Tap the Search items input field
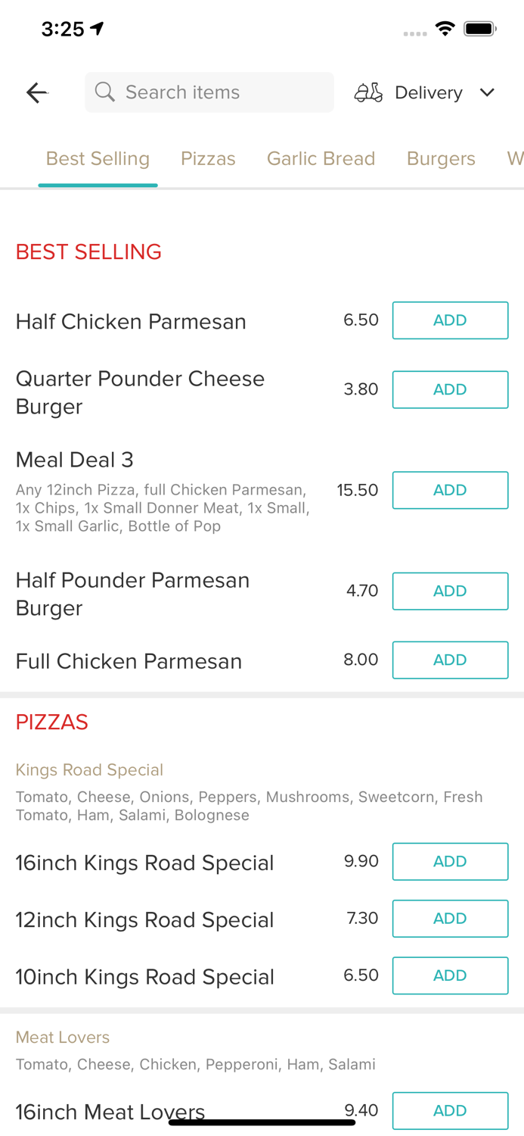The height and width of the screenshot is (1136, 524). point(209,92)
